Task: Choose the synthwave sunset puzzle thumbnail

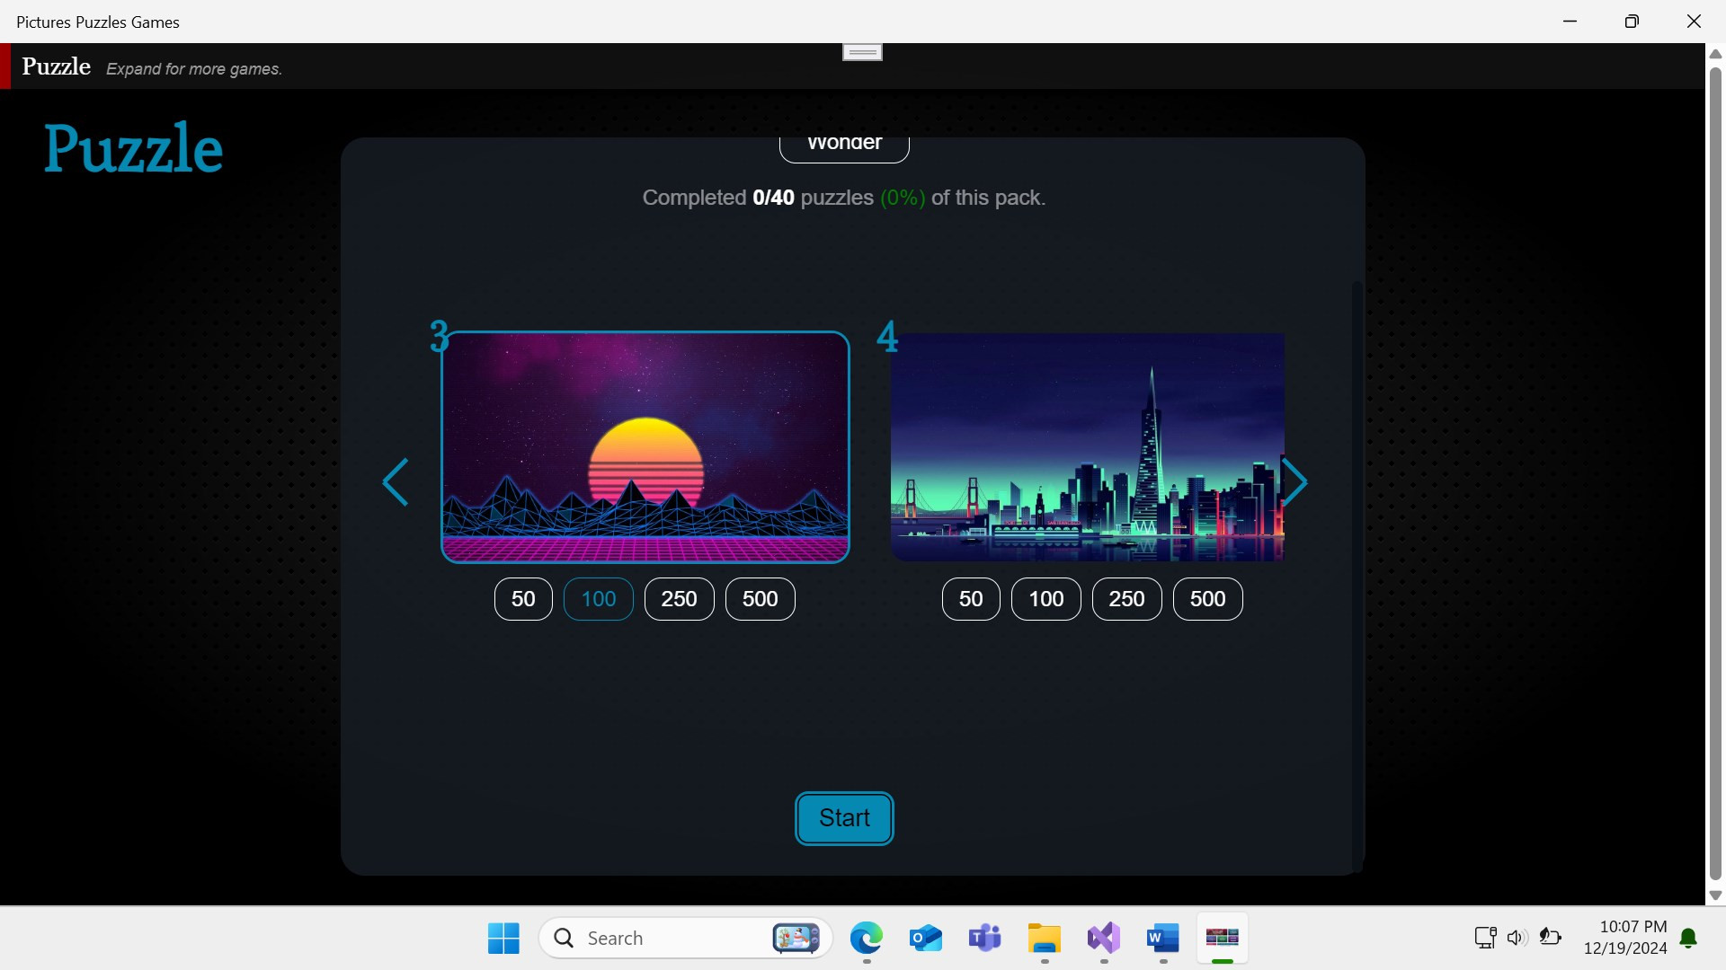Action: click(645, 446)
